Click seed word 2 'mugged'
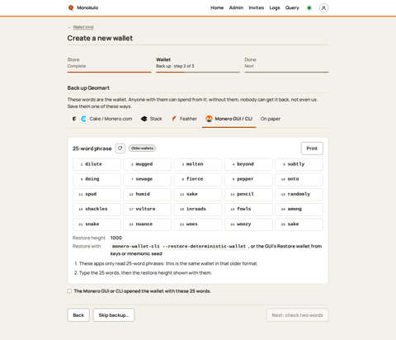Screen dimensions: 396x340 148,164
